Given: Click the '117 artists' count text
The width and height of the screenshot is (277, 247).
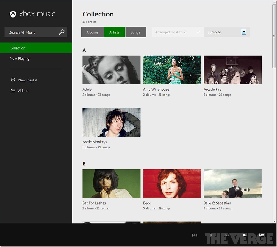Looking at the screenshot, I should coord(89,22).
